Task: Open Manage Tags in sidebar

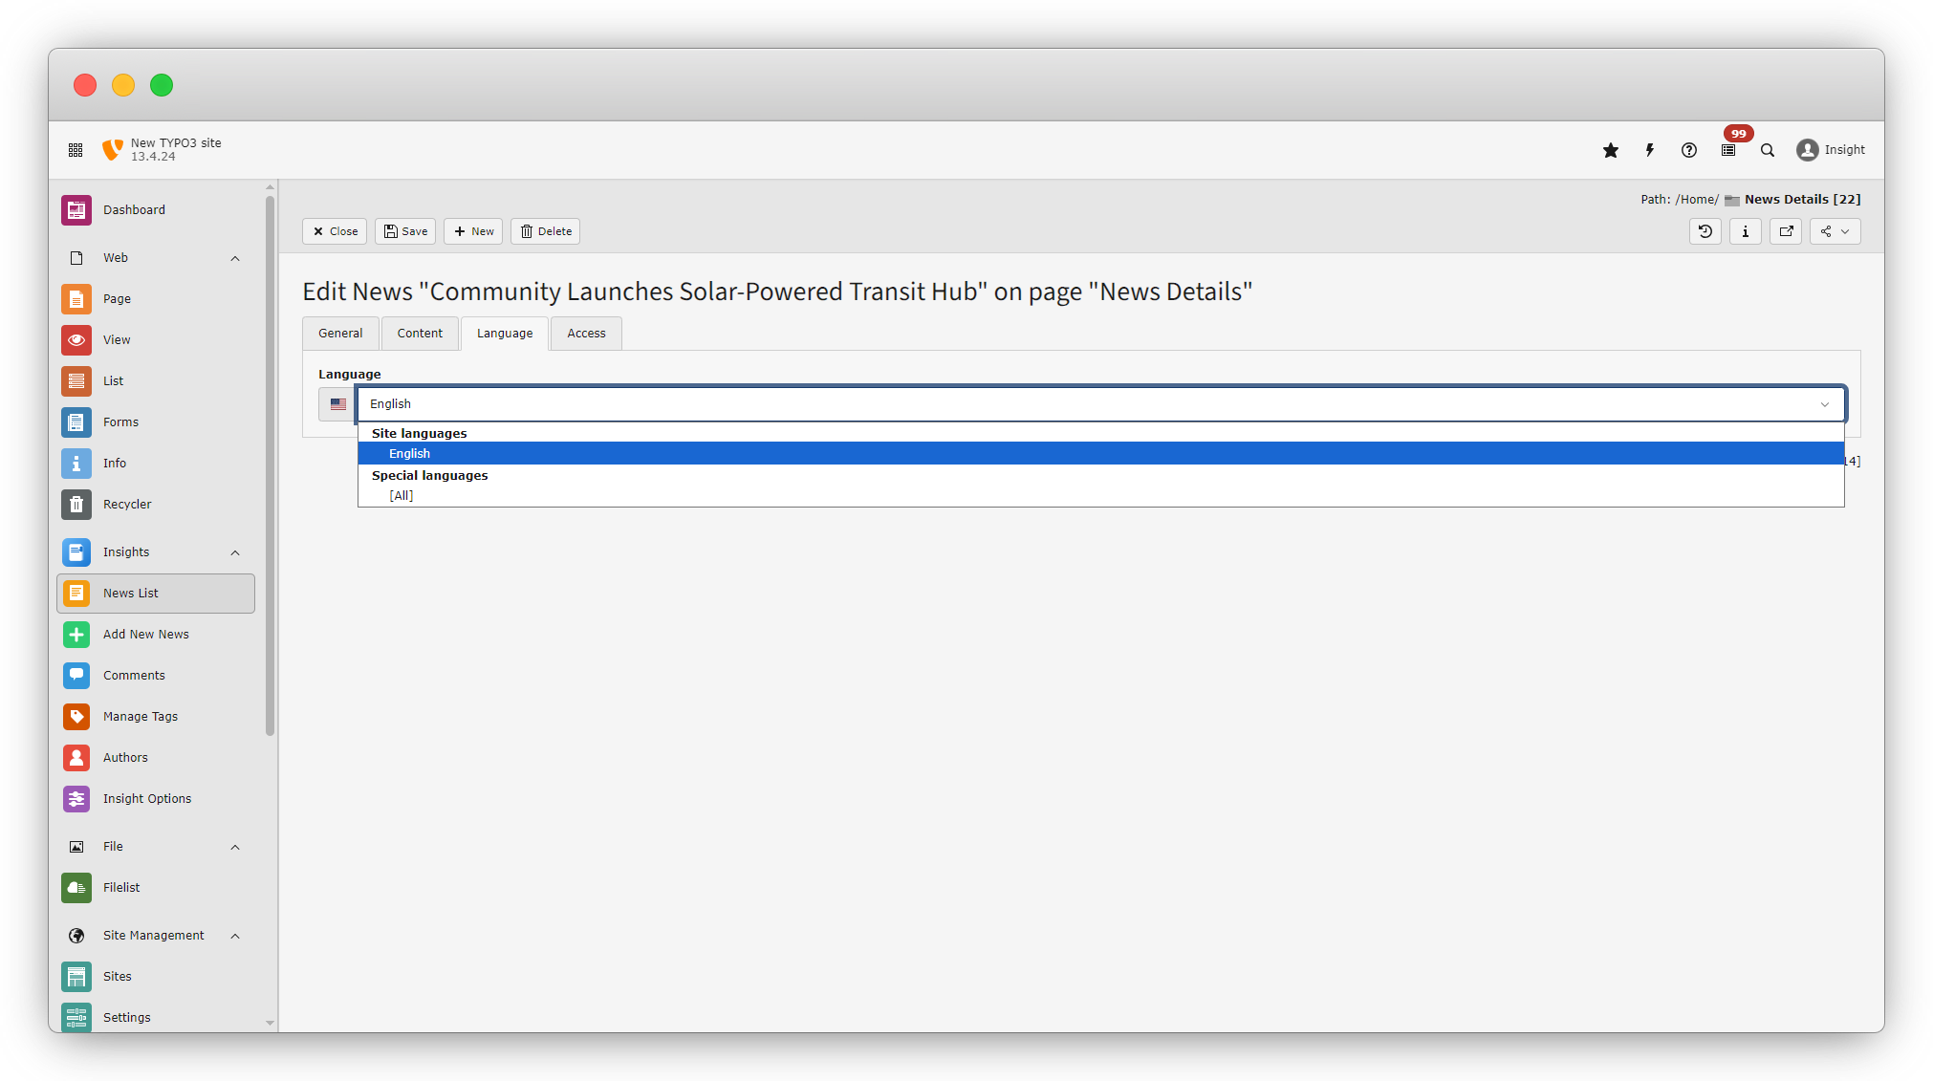Action: [141, 717]
